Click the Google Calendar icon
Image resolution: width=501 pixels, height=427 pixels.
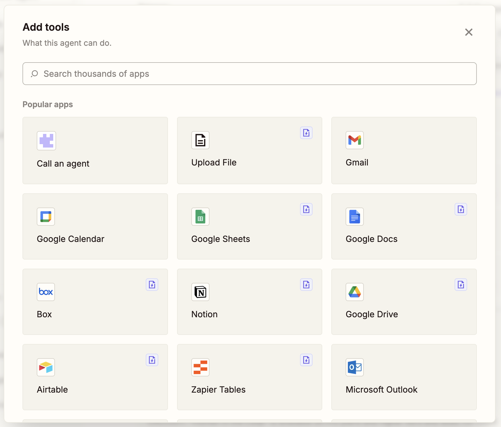pos(46,217)
